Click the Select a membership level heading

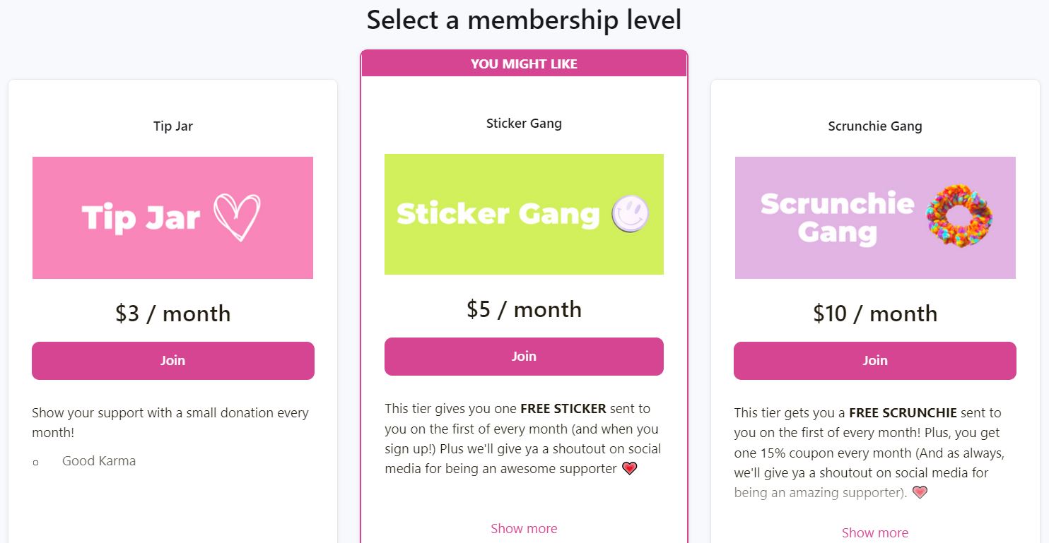pos(524,20)
